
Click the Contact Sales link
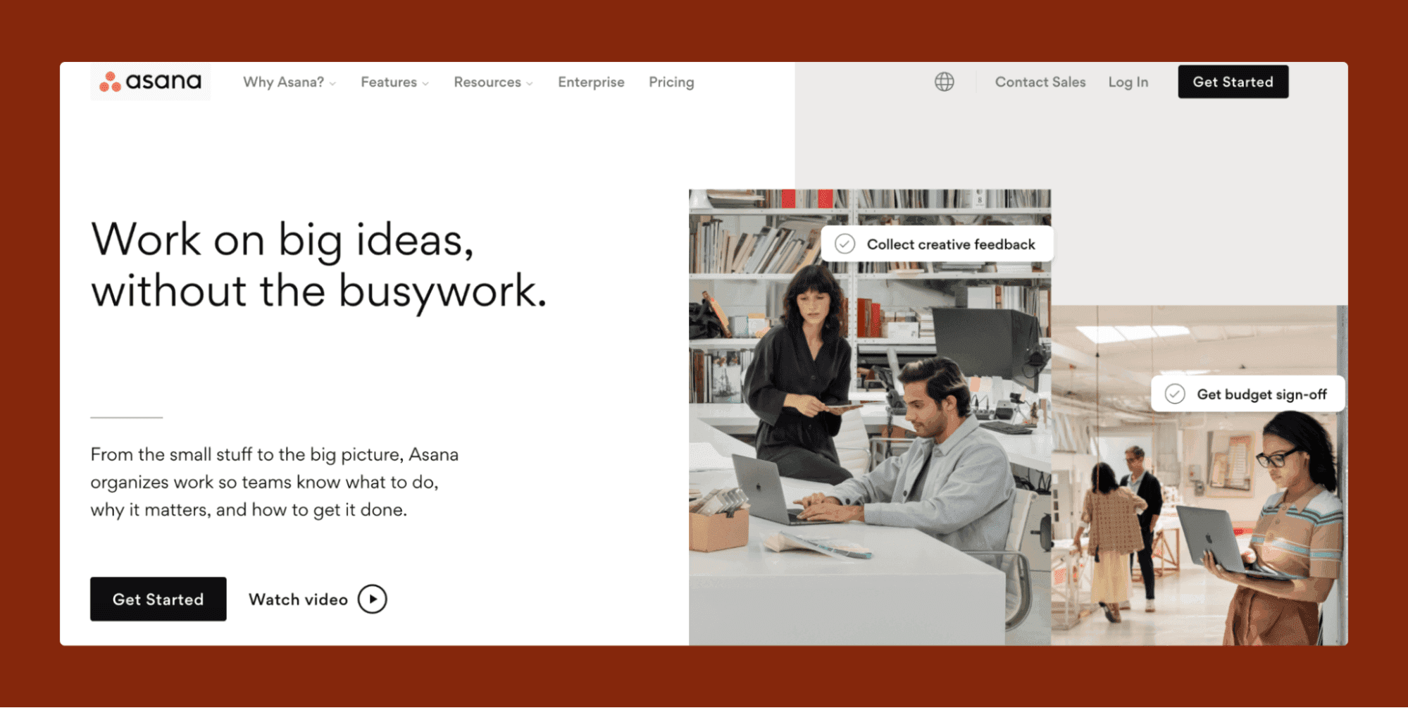tap(1040, 82)
